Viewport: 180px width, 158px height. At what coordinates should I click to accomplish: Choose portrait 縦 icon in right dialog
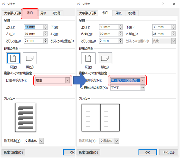[88, 58]
